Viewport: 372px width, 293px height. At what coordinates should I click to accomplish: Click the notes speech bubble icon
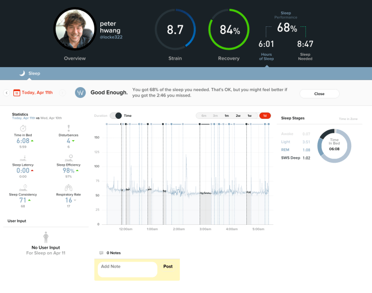click(x=101, y=253)
